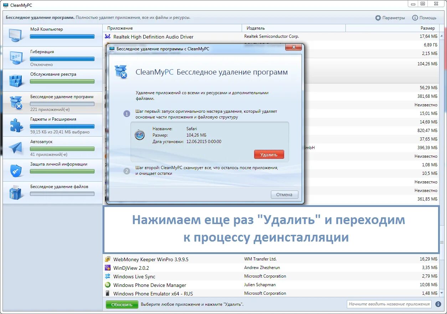Image resolution: width=447 pixels, height=314 pixels.
Task: Click the 41 приложений(-е) label
Action: [49, 155]
